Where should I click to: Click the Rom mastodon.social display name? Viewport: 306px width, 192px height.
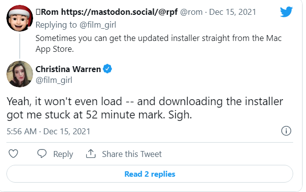[107, 12]
